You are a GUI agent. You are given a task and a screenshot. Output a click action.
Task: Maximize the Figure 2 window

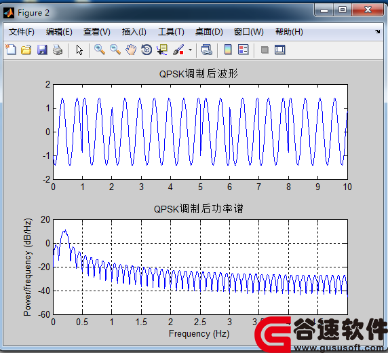tap(343, 10)
